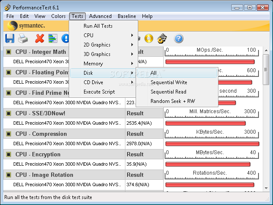
Task: Expand the CD Drive submenu
Action: [x=104, y=82]
